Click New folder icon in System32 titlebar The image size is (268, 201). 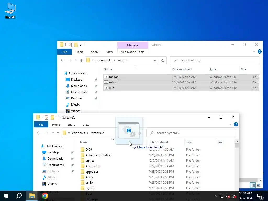click(52, 118)
